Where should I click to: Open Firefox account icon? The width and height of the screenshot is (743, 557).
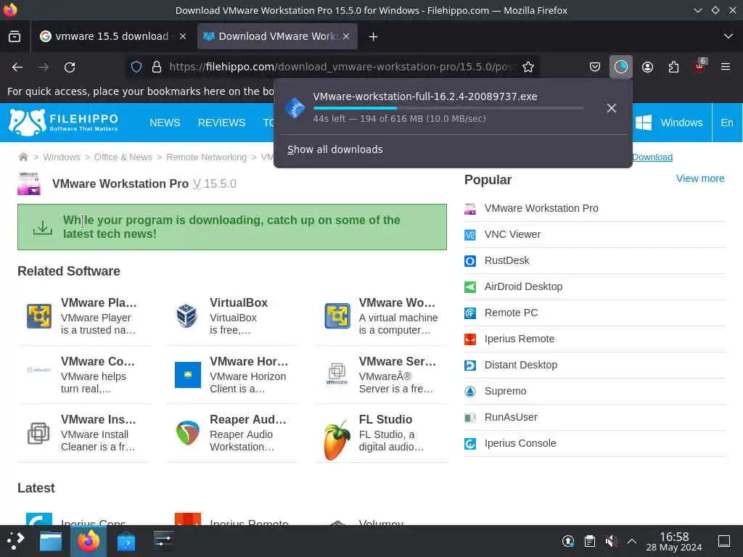click(647, 67)
